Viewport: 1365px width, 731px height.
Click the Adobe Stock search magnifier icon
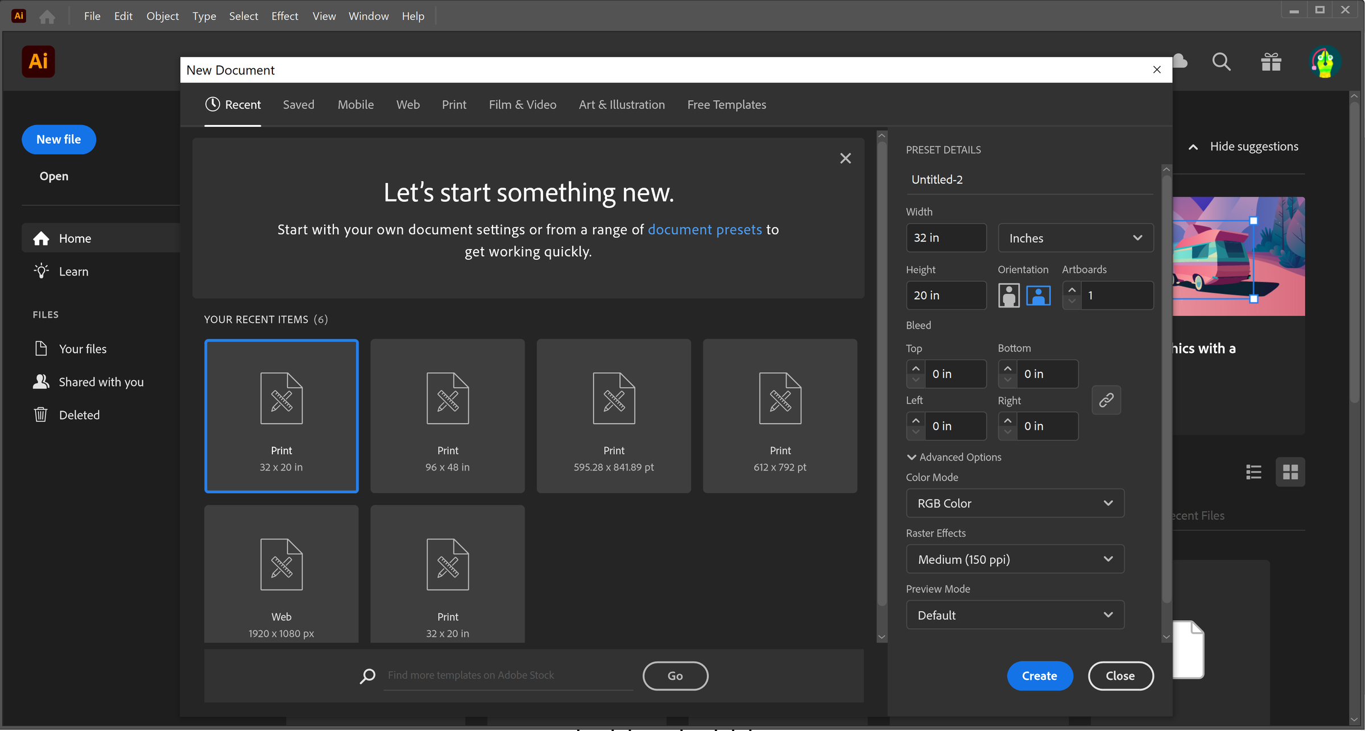pos(367,675)
